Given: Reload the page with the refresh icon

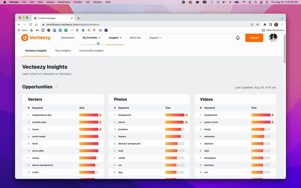Looking at the screenshot, I should (30, 25).
